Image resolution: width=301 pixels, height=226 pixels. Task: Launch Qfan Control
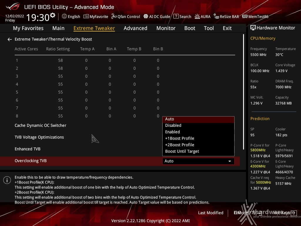pos(129,16)
